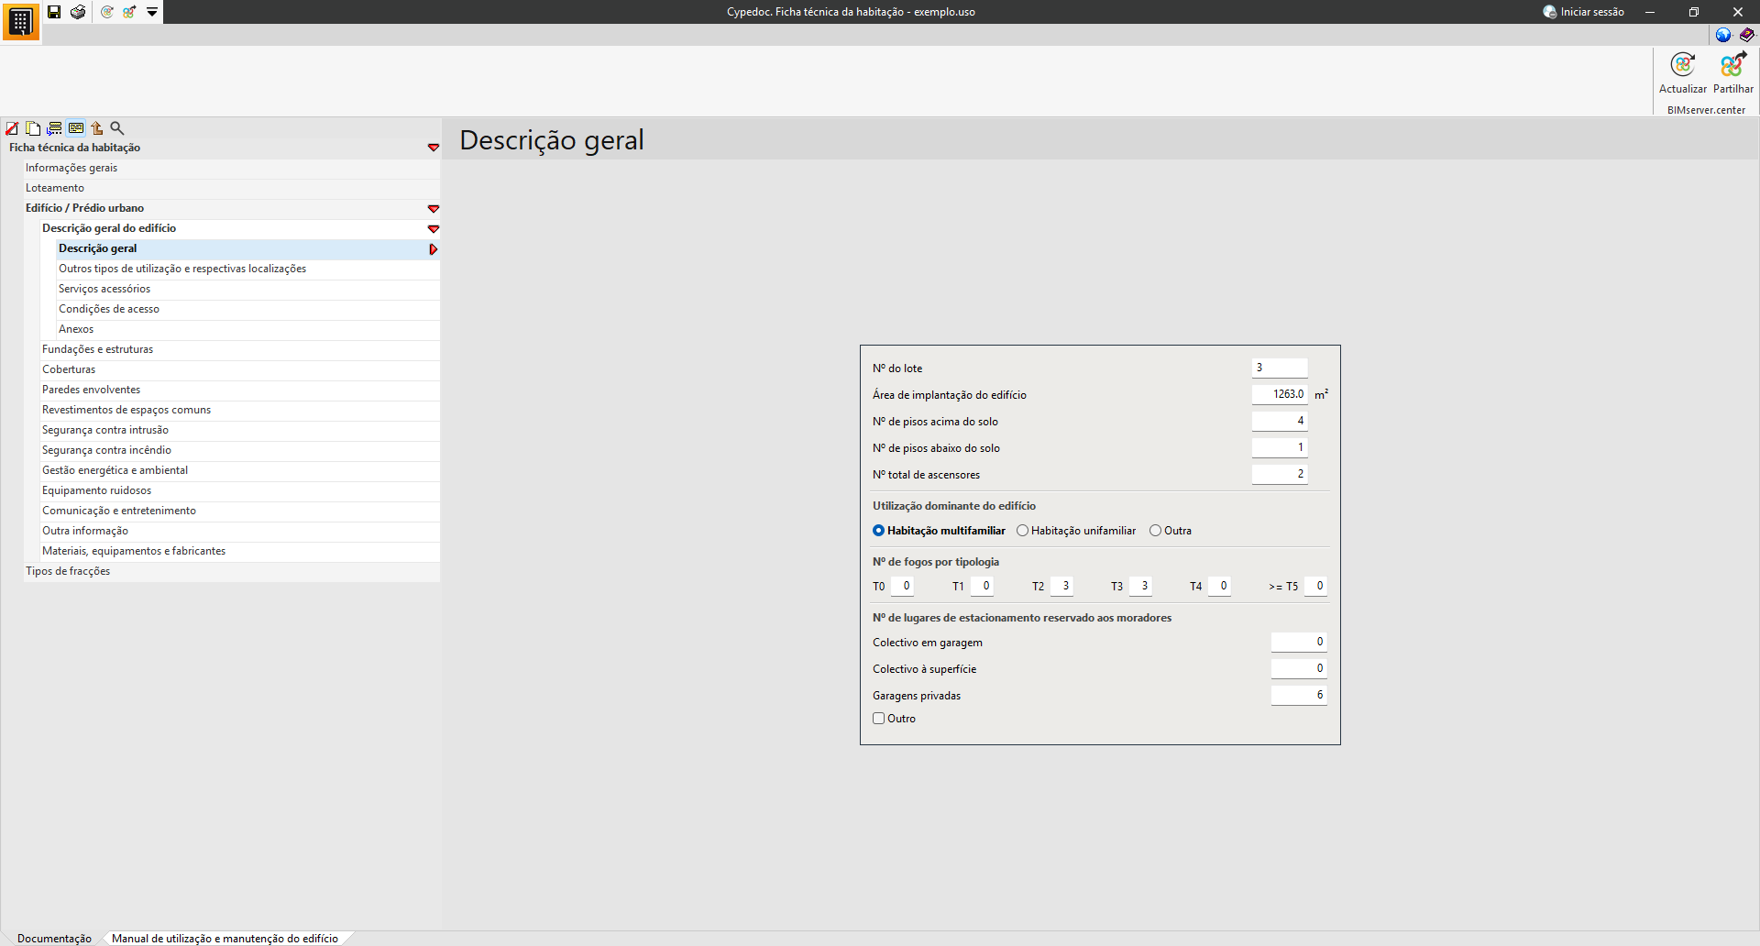Open Coberturas in the tree
This screenshot has width=1760, height=946.
pyautogui.click(x=240, y=369)
